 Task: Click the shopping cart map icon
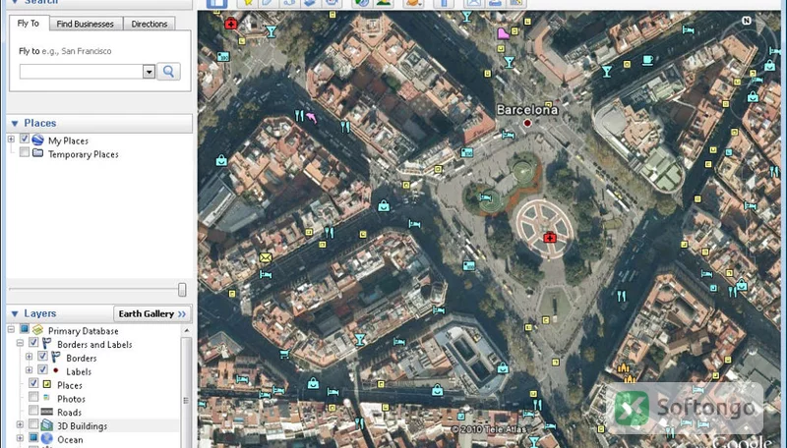click(284, 355)
